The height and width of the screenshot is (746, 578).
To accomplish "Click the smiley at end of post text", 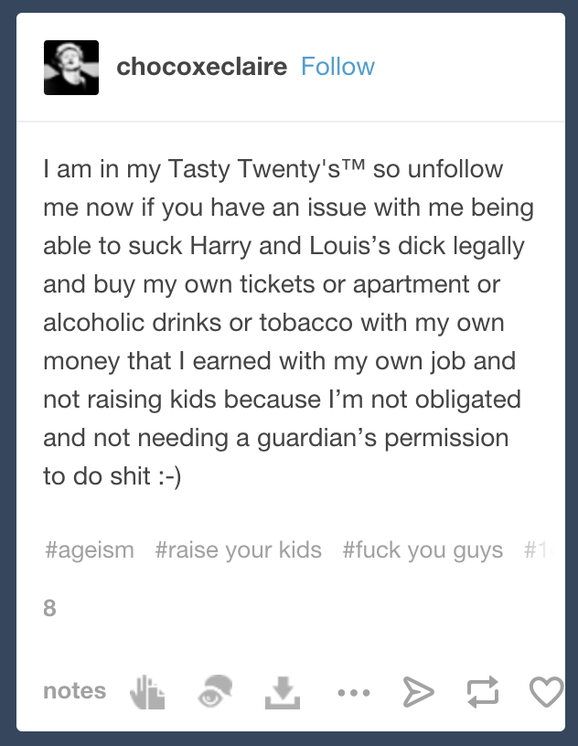I will click(169, 476).
